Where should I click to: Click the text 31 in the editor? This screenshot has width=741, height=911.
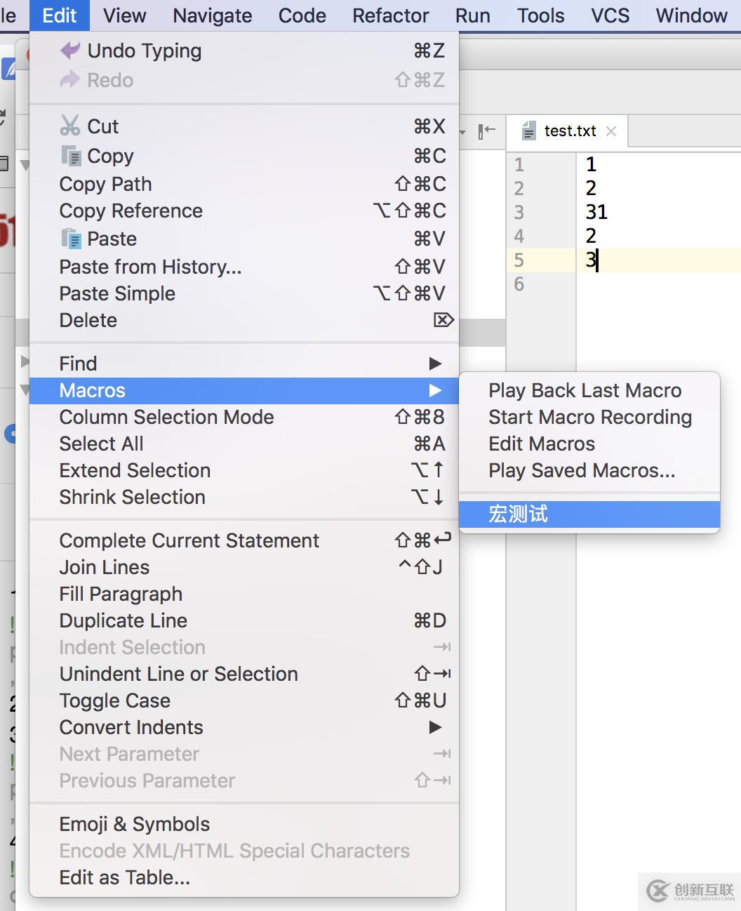pos(596,212)
